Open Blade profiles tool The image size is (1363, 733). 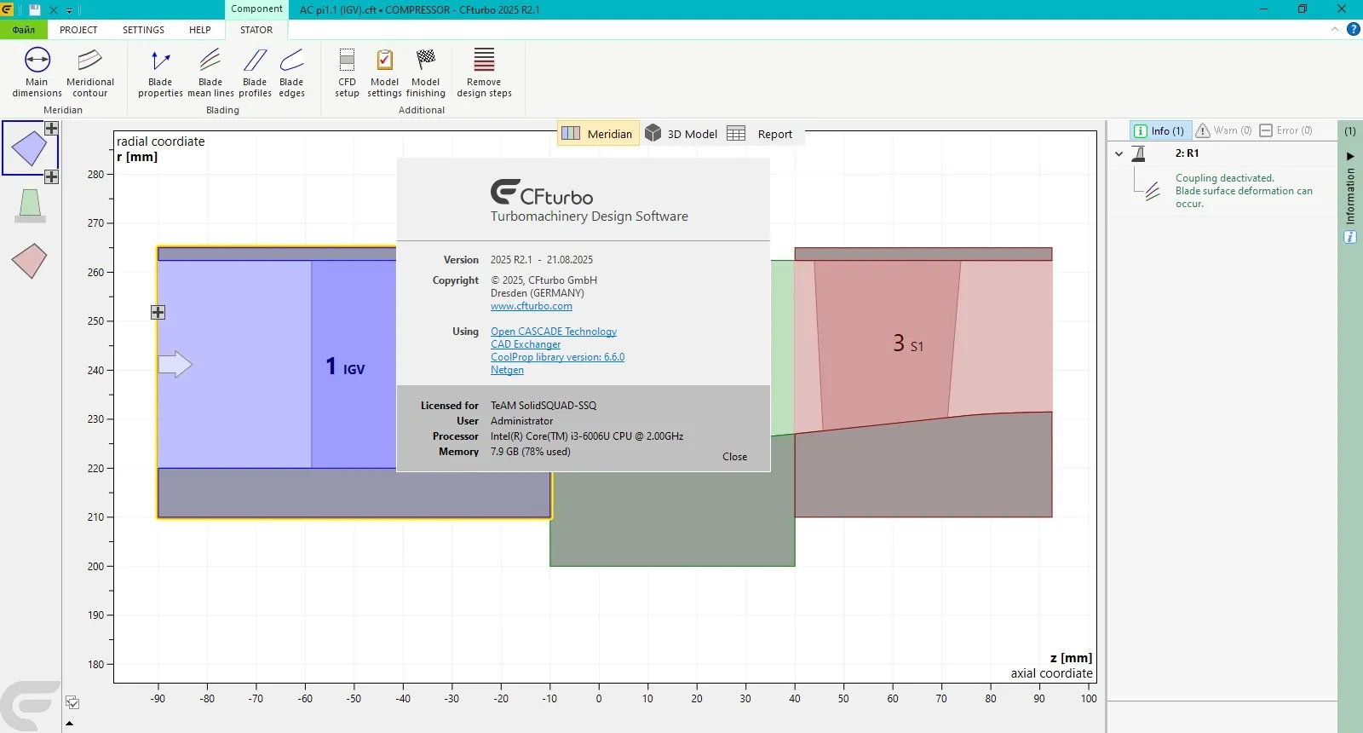tap(255, 73)
